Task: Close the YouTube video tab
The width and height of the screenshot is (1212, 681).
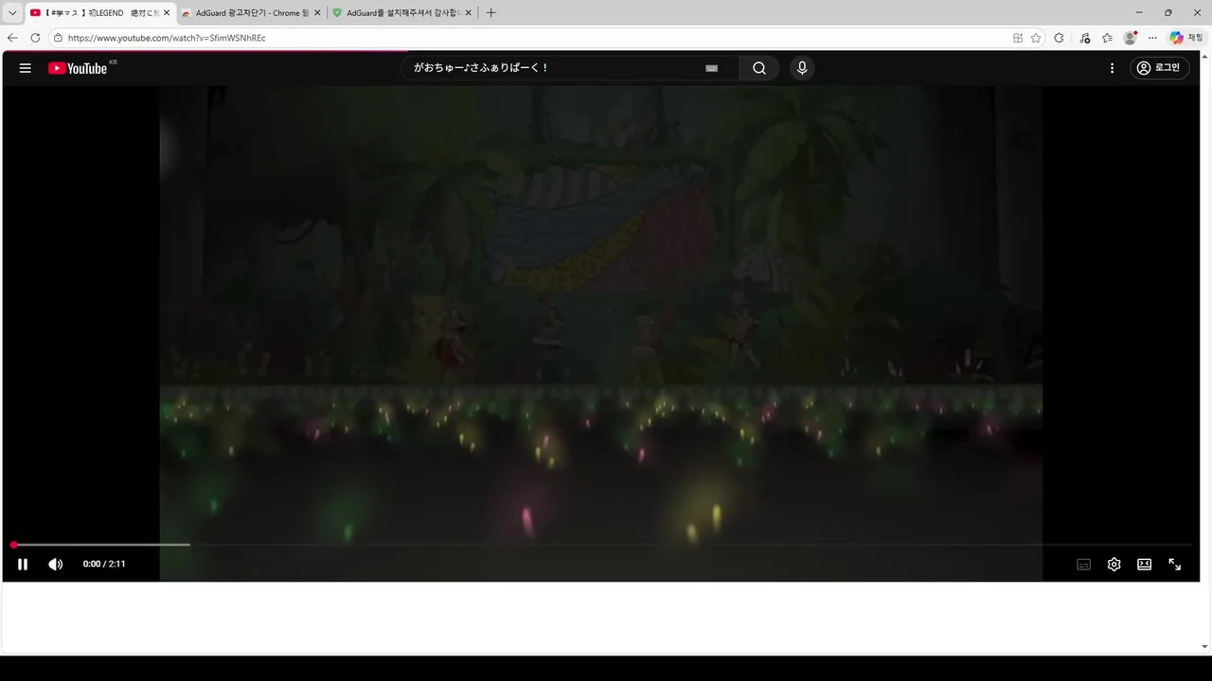Action: coord(167,12)
